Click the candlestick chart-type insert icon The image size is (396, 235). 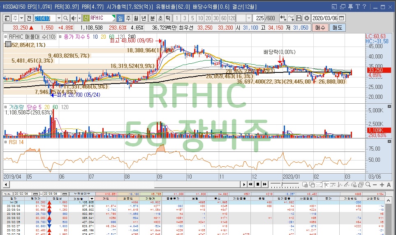tap(283, 18)
